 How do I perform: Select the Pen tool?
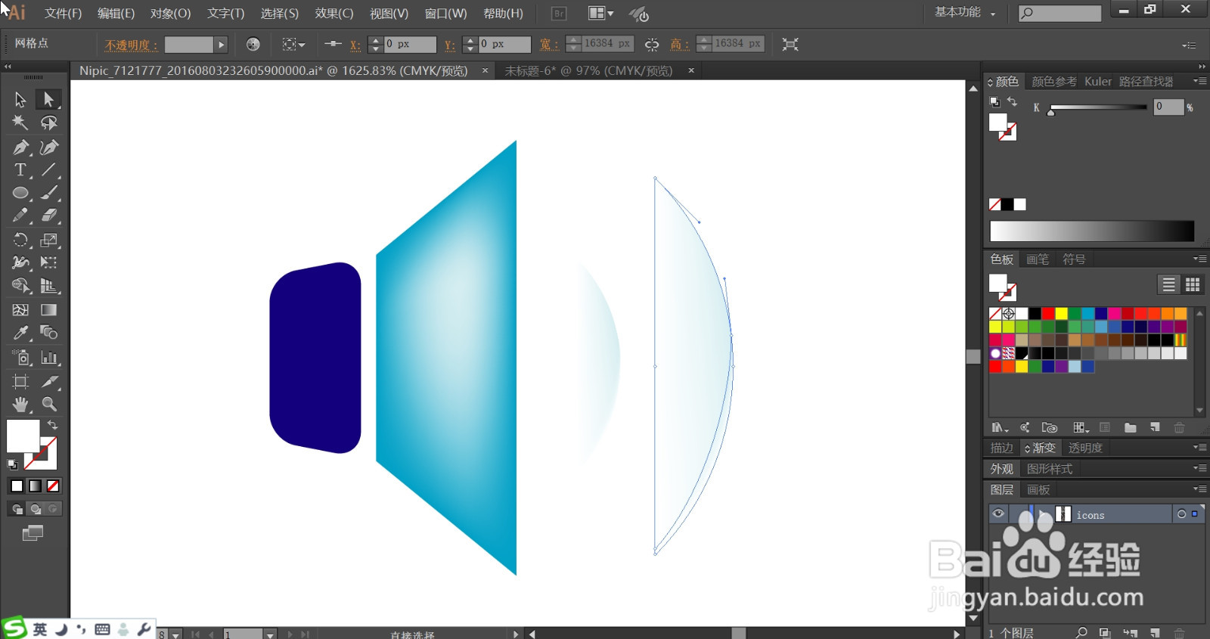[20, 147]
